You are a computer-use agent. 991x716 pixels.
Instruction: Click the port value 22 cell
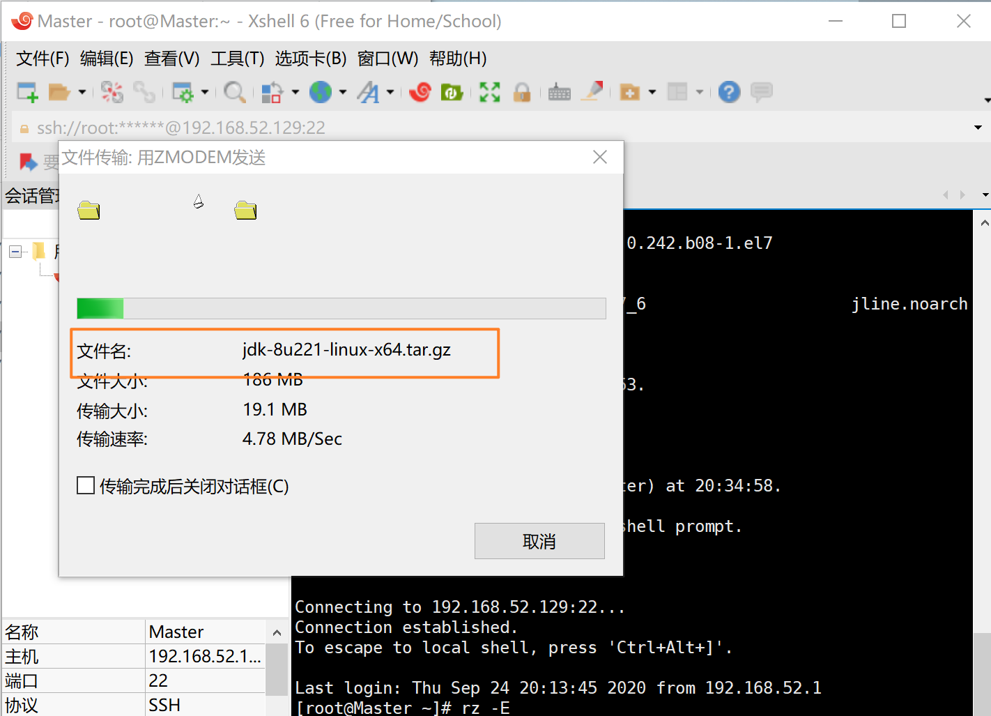click(206, 680)
